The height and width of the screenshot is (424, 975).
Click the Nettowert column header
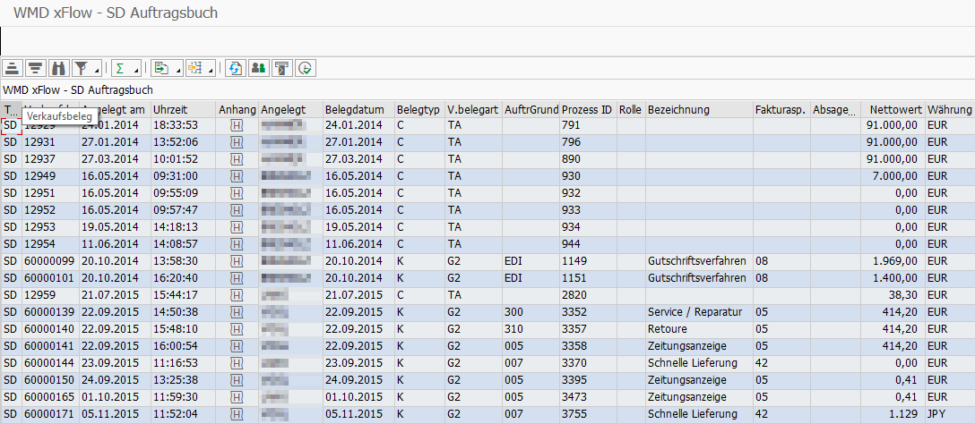[x=891, y=109]
